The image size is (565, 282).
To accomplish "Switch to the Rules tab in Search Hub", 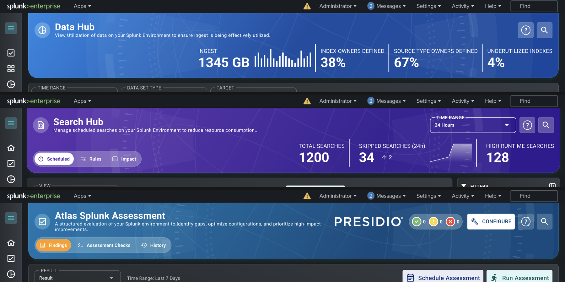I will pyautogui.click(x=91, y=159).
